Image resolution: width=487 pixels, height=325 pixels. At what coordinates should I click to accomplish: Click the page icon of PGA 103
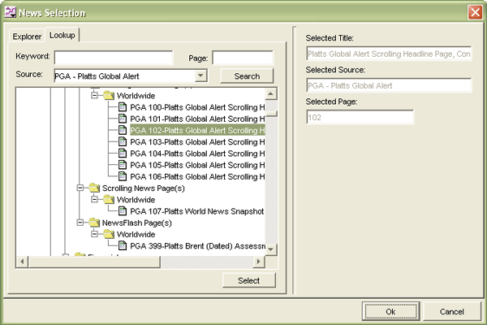click(123, 141)
